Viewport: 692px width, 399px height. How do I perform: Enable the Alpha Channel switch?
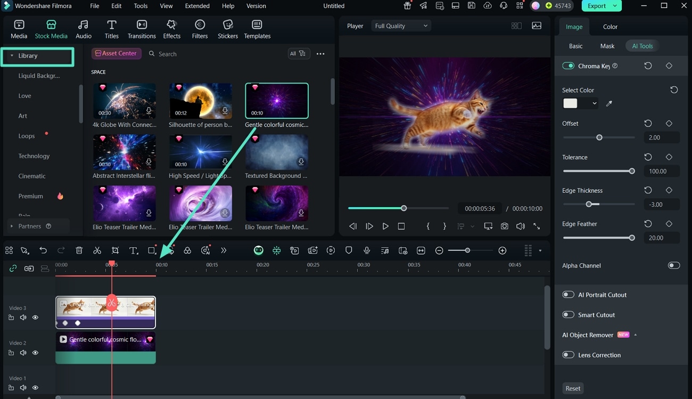point(674,265)
